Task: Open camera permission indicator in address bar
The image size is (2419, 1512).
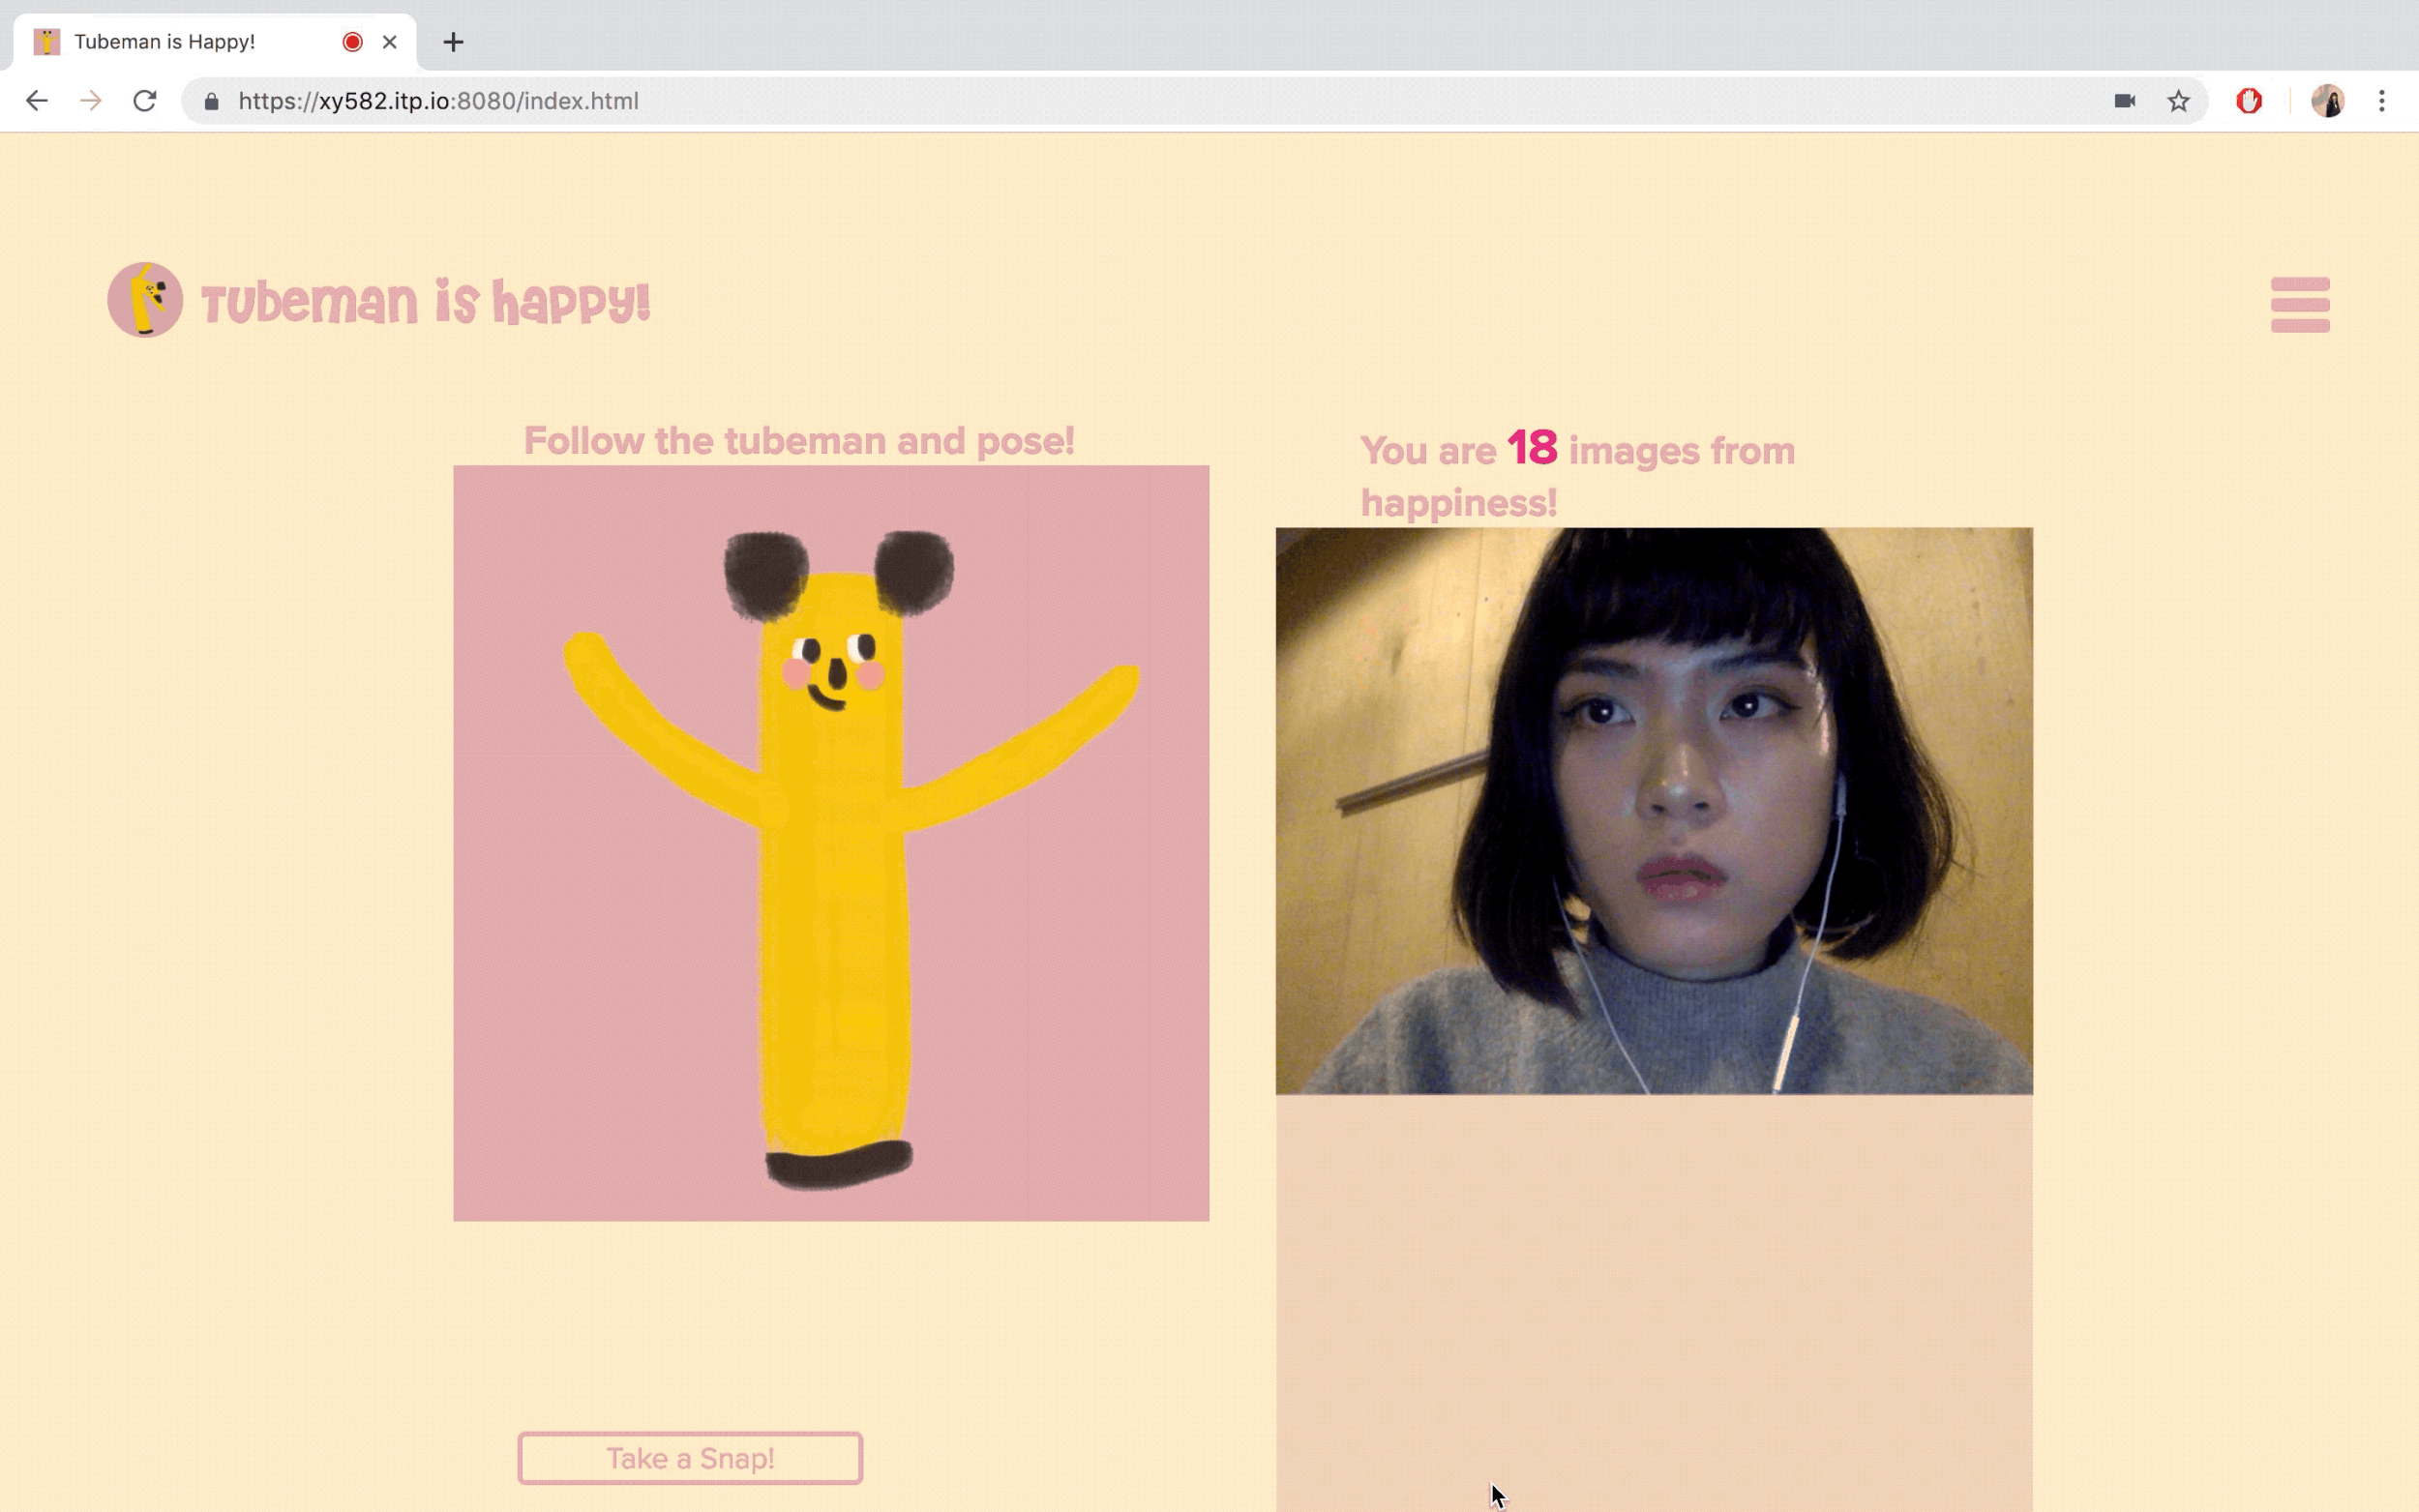Action: [x=2125, y=101]
